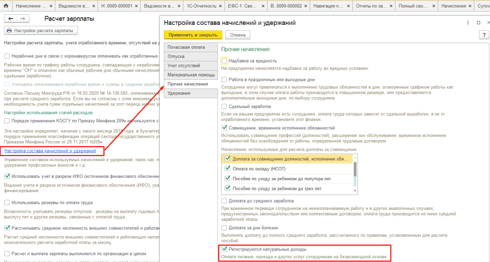Screen dimensions: 490x262
Task: Enable Надбавка за вредность checkbox
Action: click(224, 61)
